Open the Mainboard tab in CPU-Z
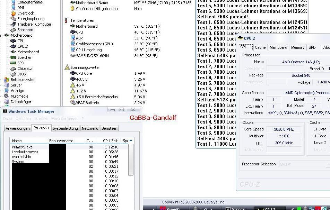 point(278,47)
